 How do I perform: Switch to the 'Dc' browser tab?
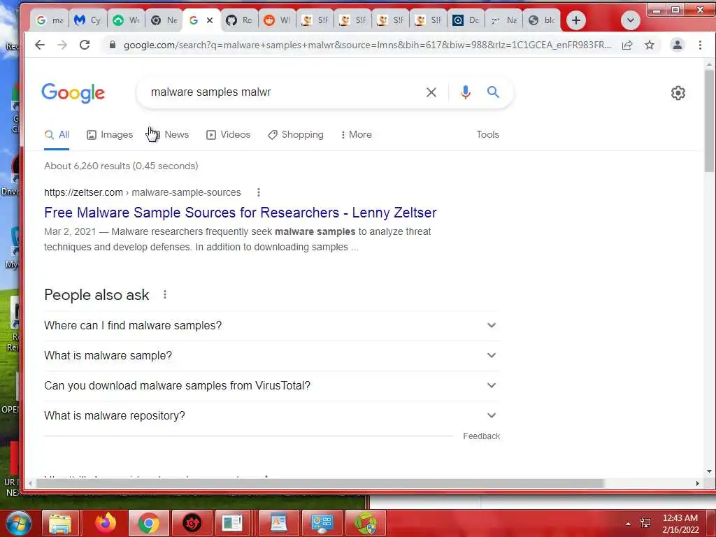point(466,20)
